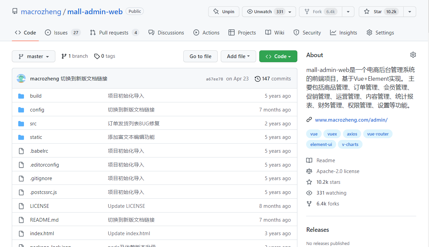Click macrozheng avatar in commit header

[x=21, y=78]
